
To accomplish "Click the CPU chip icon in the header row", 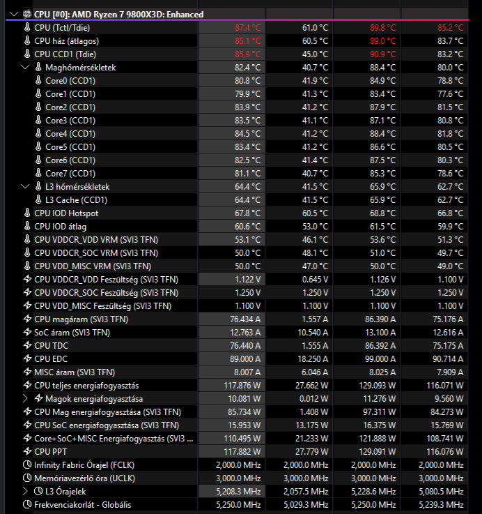I will pos(27,15).
